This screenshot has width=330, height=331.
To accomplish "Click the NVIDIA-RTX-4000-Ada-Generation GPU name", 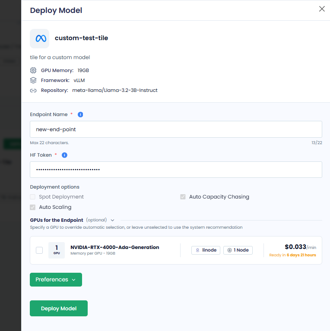I will point(115,247).
